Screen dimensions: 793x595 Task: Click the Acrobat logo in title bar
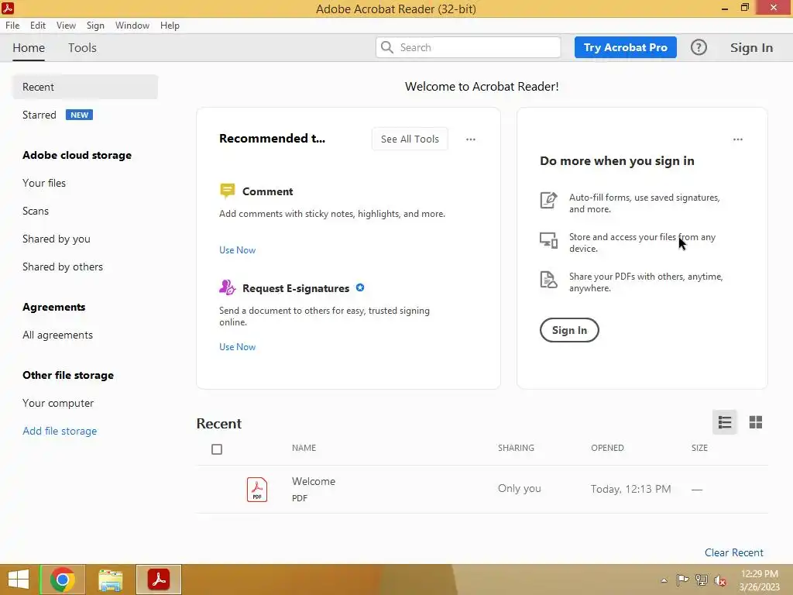coord(8,8)
